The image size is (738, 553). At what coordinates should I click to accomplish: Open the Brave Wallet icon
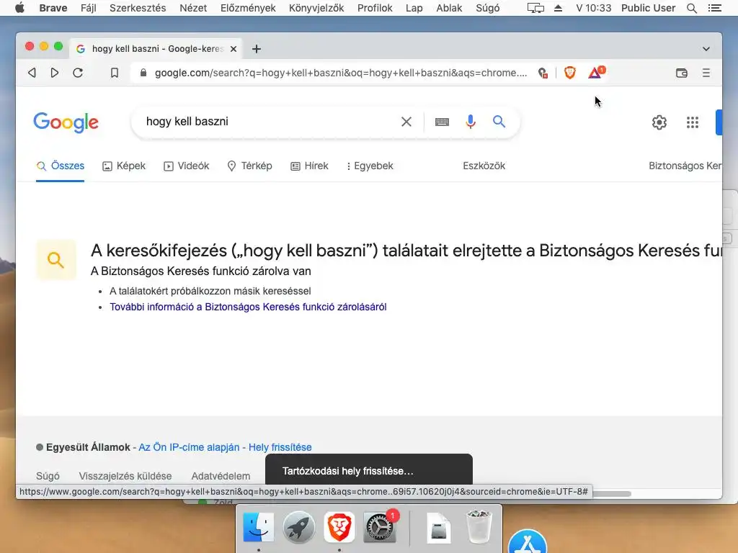682,73
